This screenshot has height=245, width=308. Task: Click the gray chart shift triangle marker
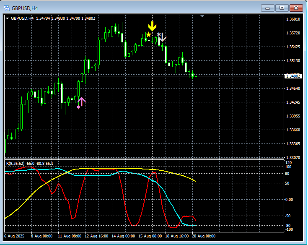(203, 16)
